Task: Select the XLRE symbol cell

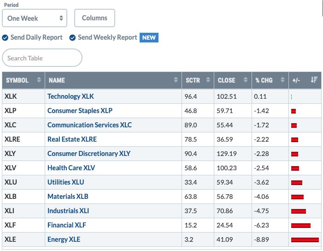Action: [x=23, y=139]
